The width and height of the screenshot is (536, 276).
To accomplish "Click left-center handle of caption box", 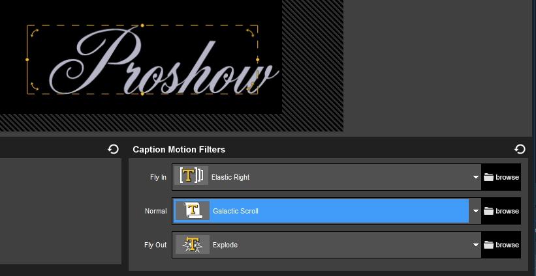I will [27, 59].
